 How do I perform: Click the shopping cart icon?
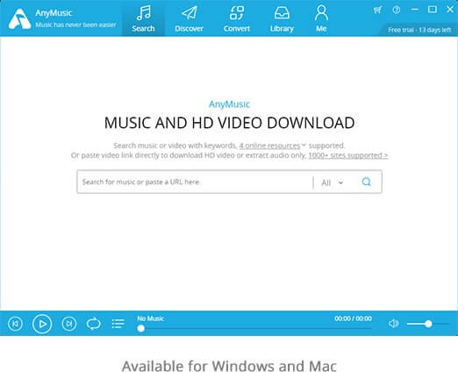377,10
